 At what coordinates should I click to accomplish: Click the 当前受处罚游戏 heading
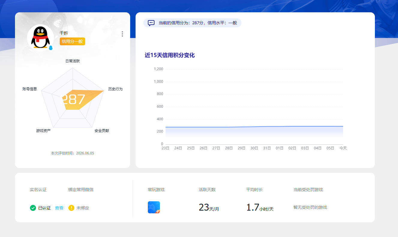point(308,190)
